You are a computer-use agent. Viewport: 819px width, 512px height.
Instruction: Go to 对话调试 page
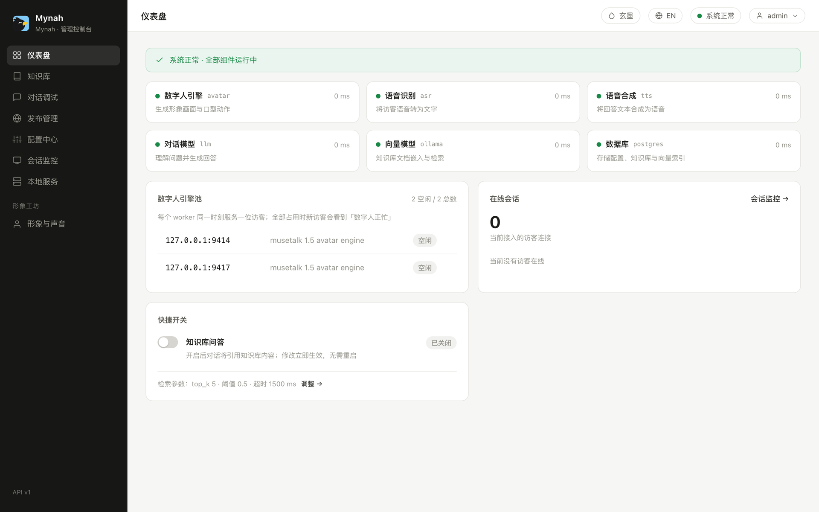pyautogui.click(x=63, y=97)
